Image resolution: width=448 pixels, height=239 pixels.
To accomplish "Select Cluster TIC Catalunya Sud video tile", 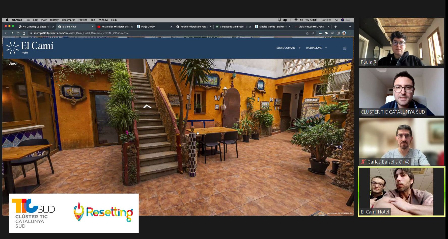I will click(402, 92).
